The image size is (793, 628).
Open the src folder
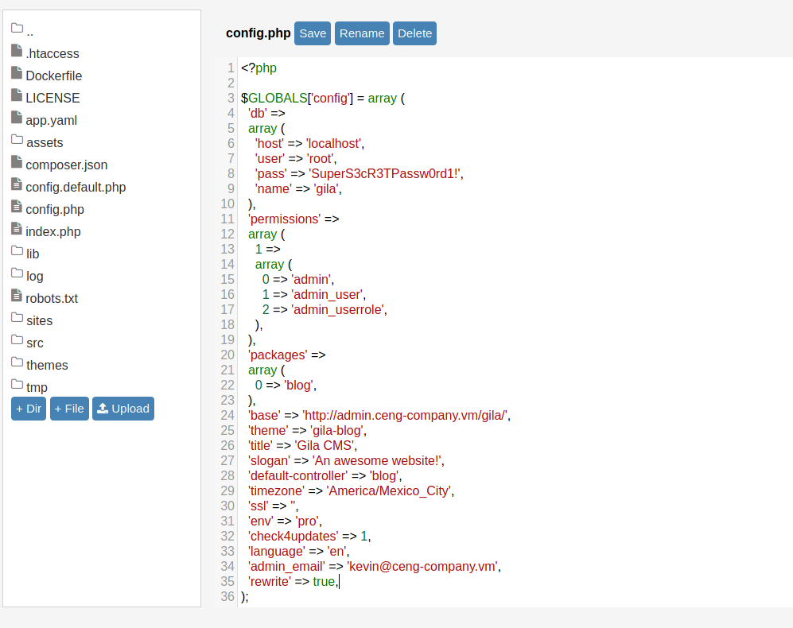(34, 343)
